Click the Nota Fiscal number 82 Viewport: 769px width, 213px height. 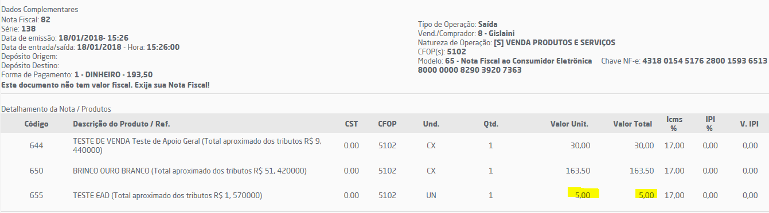(46, 19)
